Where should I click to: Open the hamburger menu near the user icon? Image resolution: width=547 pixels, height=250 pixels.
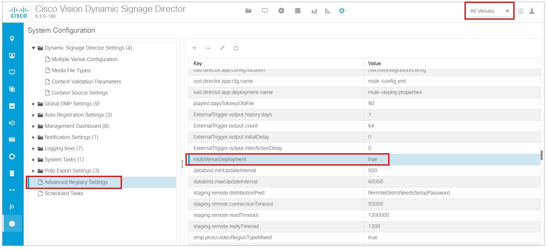(520, 11)
